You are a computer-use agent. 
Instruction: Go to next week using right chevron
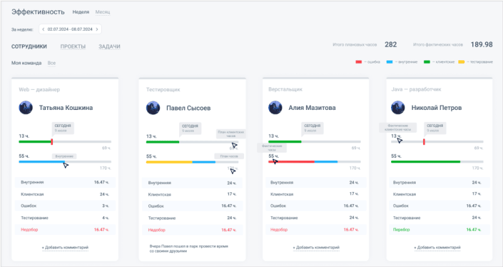coord(97,29)
